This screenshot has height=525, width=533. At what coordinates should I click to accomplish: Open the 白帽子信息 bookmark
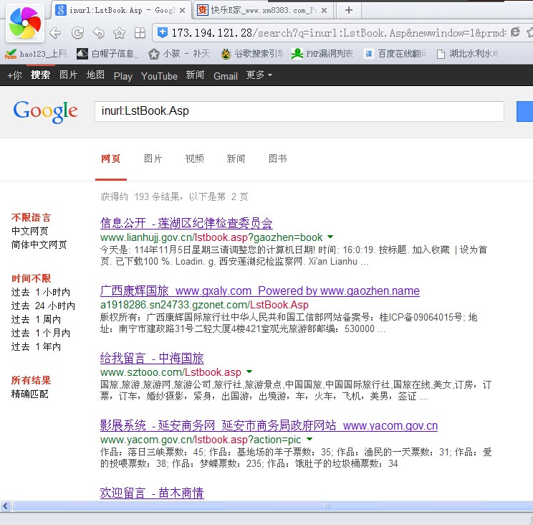(x=108, y=53)
